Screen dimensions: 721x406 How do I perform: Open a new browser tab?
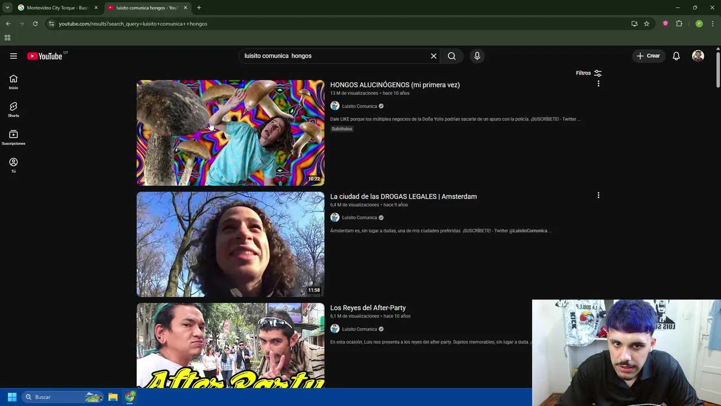click(x=199, y=8)
